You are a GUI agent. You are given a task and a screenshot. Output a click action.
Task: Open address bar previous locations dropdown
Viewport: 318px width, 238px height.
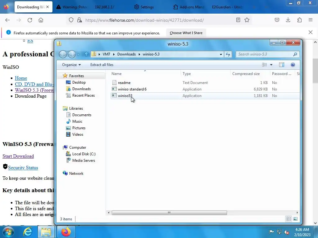(x=221, y=54)
